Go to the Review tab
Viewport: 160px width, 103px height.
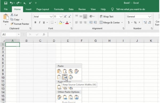click(x=82, y=9)
